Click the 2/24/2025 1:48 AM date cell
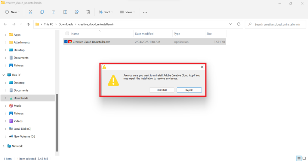308x161 pixels. pyautogui.click(x=147, y=42)
